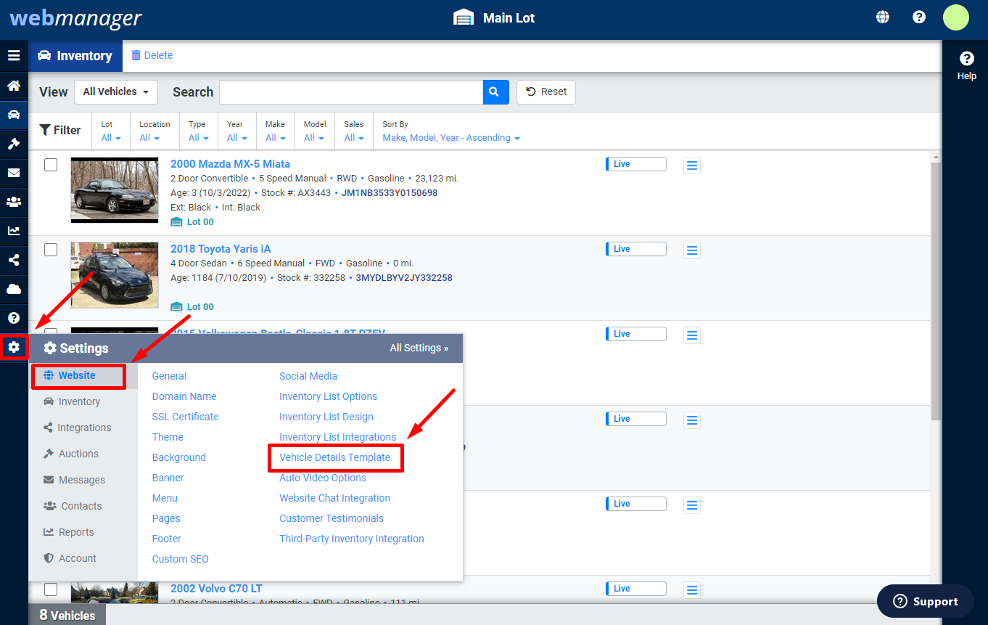Screen dimensions: 988x625
Task: Expand the Sort By dropdown
Action: tap(451, 131)
